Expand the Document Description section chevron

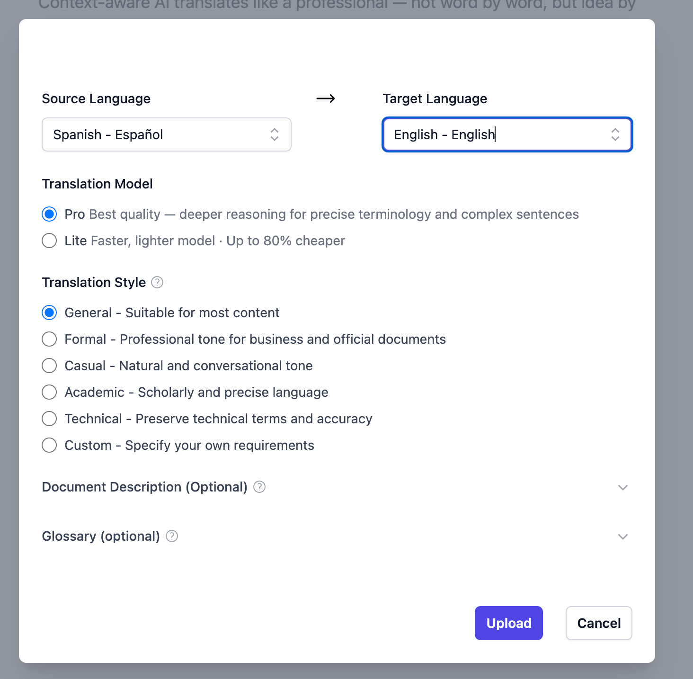pos(623,487)
